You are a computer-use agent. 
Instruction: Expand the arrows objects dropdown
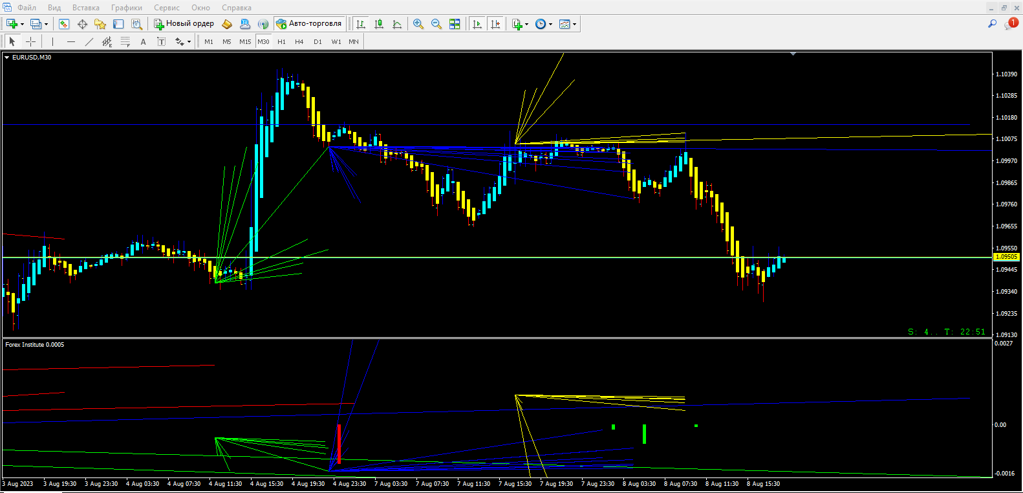point(189,41)
